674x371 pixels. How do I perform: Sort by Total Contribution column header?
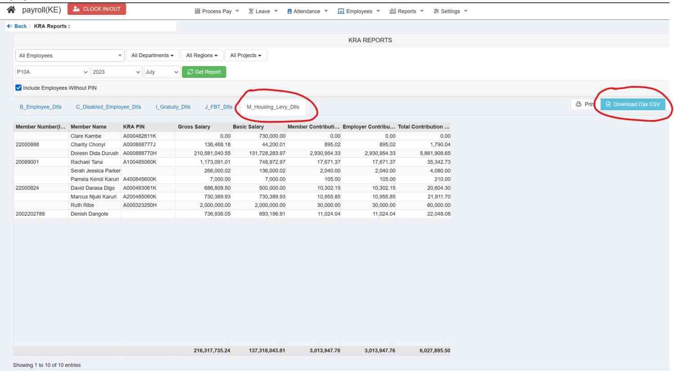click(x=424, y=127)
